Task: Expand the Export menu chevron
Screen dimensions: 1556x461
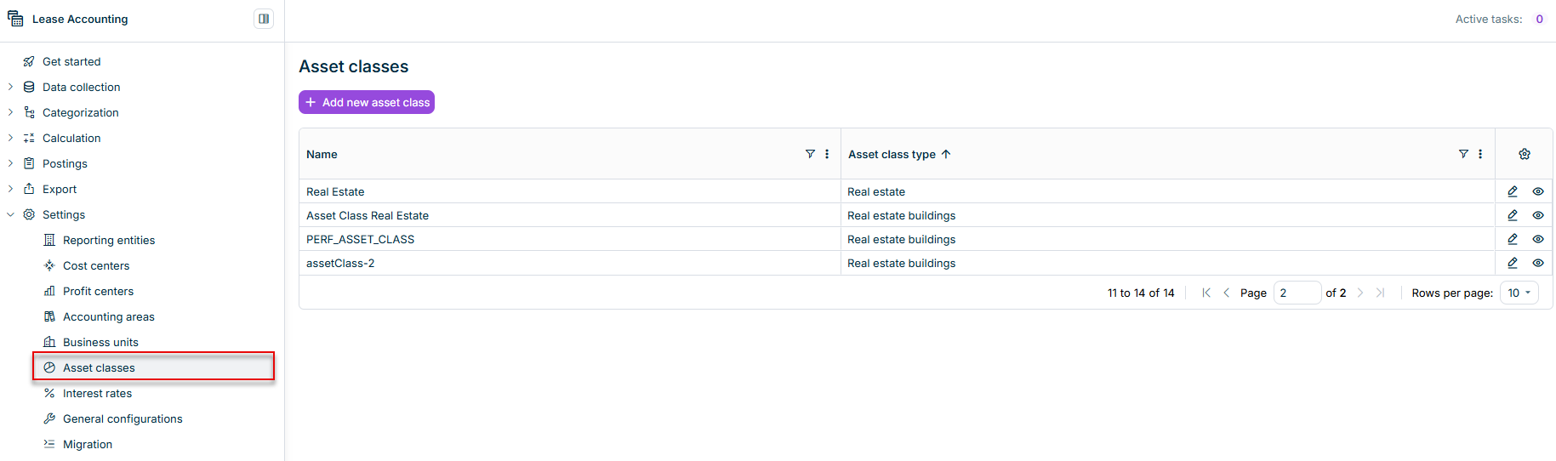Action: 10,189
